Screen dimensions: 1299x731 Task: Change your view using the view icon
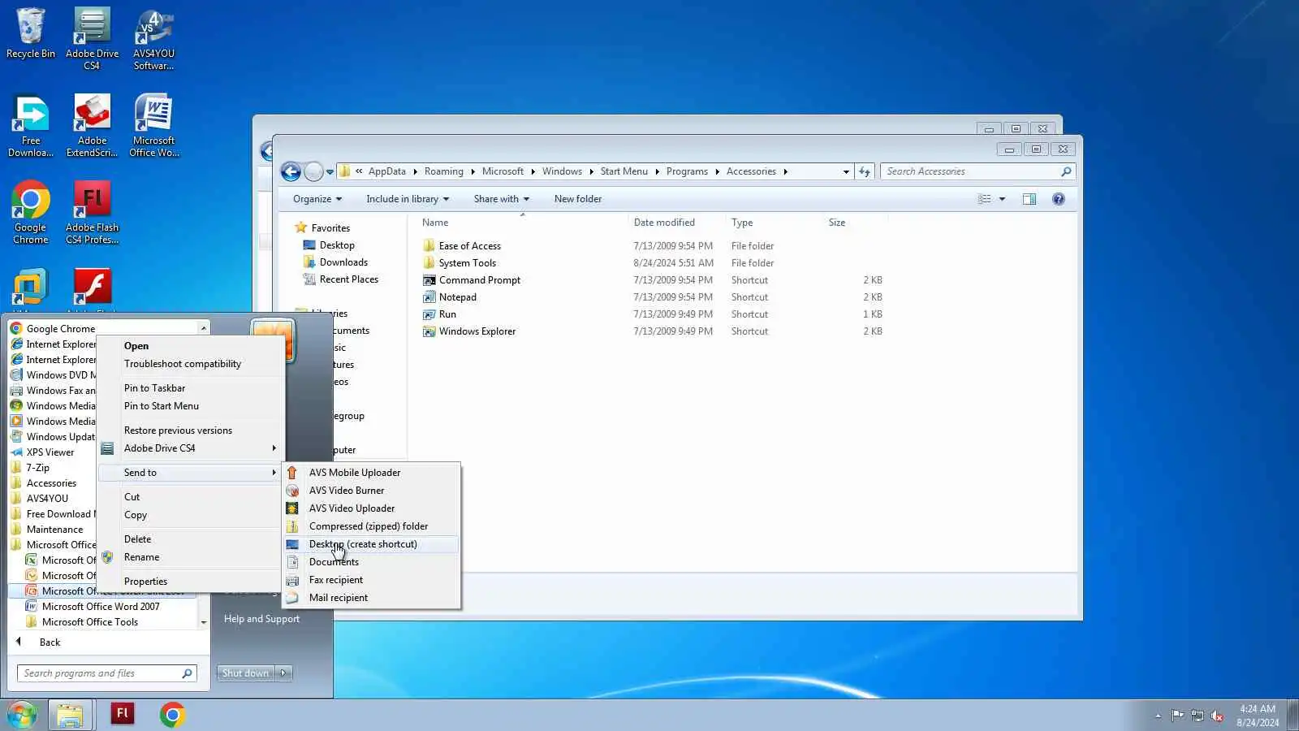(x=985, y=199)
